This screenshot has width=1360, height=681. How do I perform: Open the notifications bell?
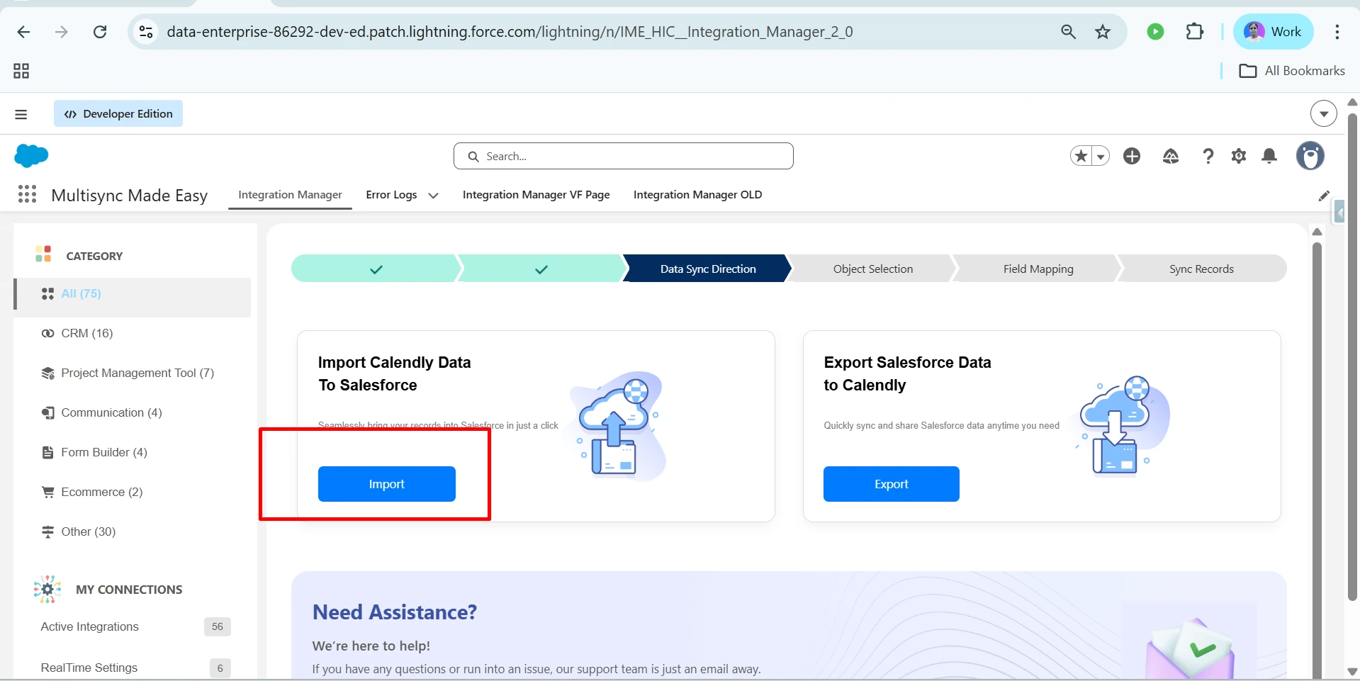[x=1269, y=156]
